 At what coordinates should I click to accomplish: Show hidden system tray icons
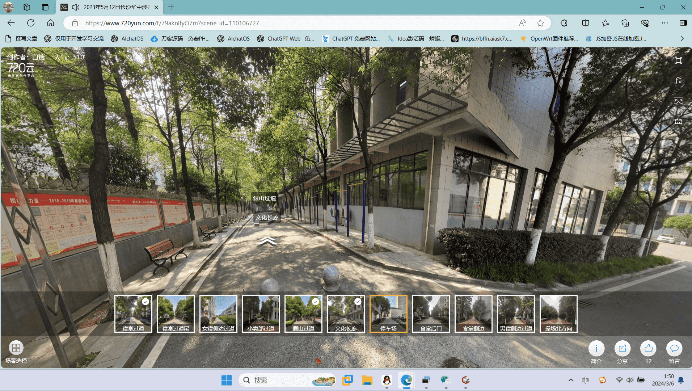571,380
